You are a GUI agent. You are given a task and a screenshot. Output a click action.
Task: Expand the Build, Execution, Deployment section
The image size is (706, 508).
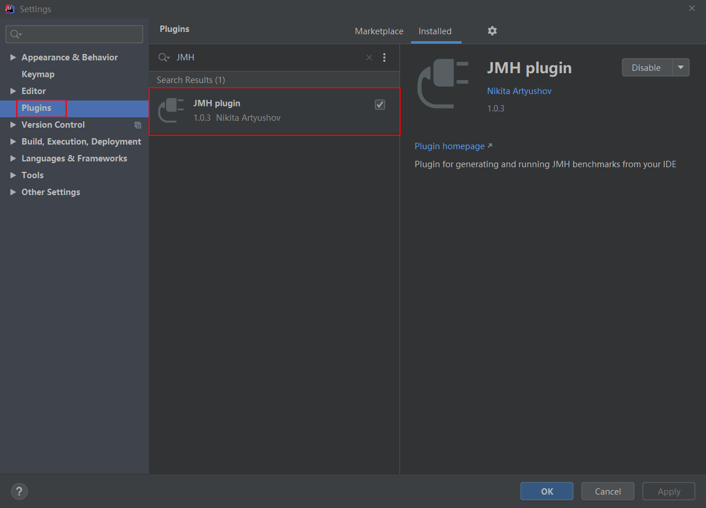pyautogui.click(x=13, y=142)
